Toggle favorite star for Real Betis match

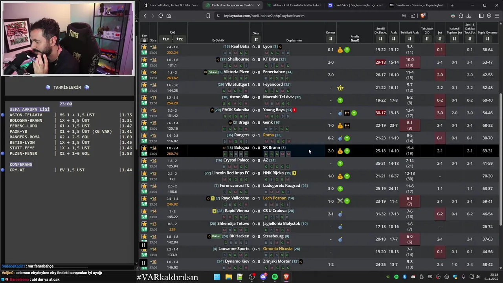point(144,47)
